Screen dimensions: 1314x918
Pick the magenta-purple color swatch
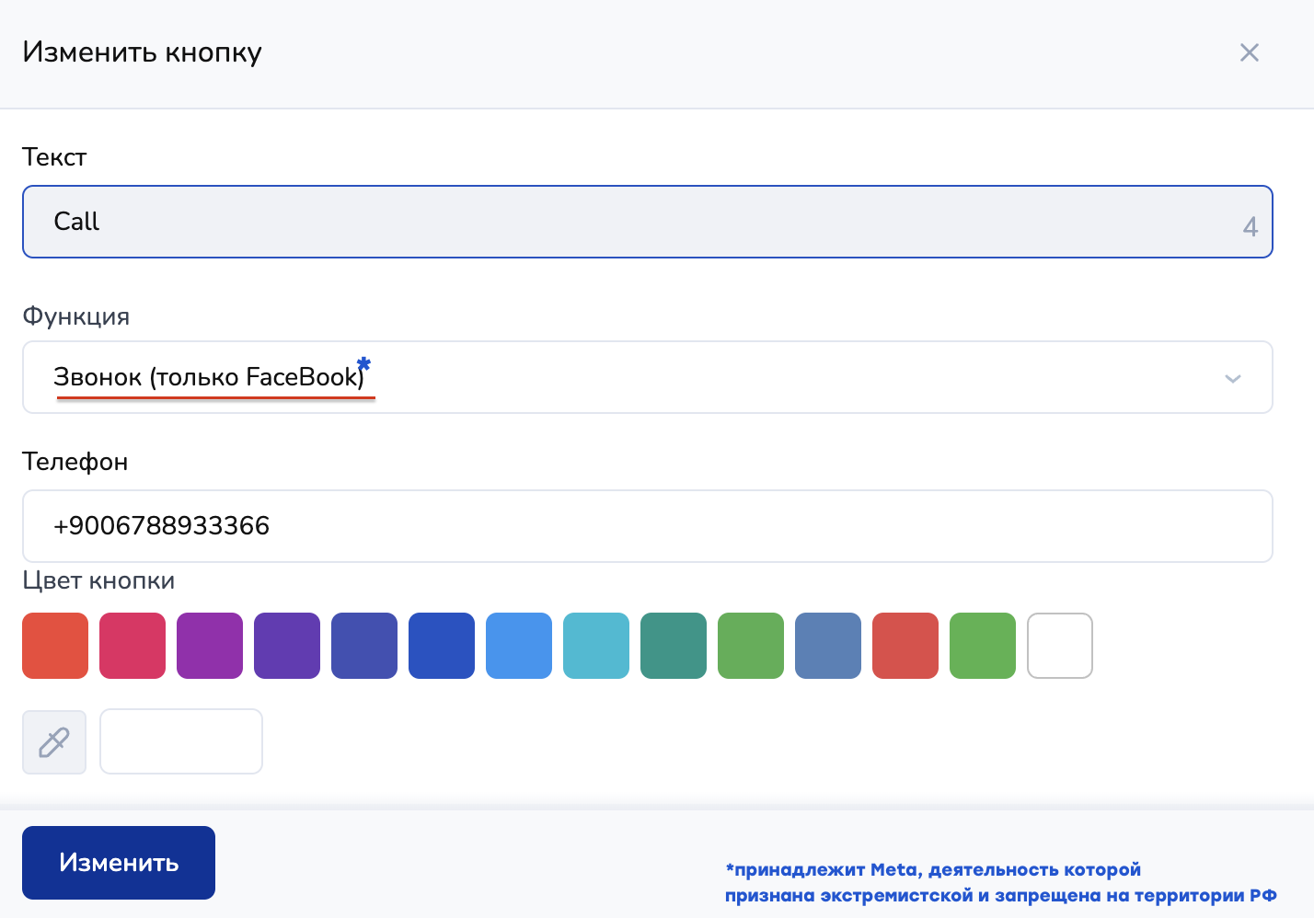pyautogui.click(x=210, y=646)
